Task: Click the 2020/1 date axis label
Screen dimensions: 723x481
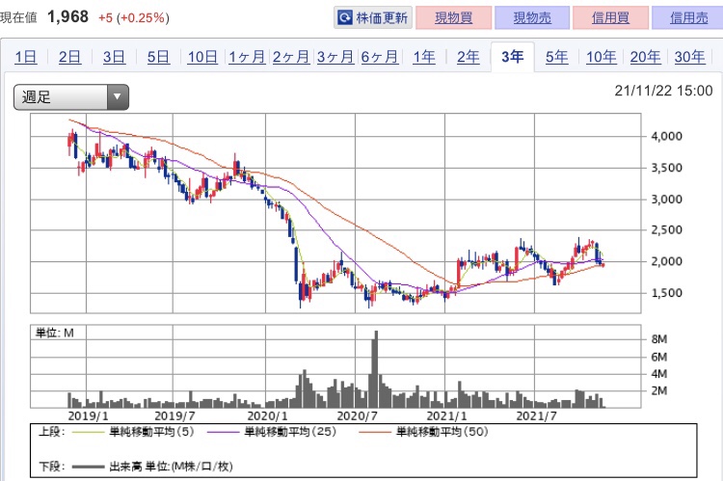Action: pos(267,416)
